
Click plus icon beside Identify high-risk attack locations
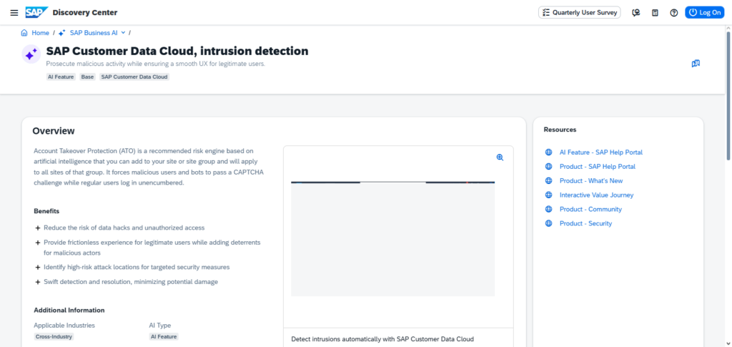pos(38,267)
